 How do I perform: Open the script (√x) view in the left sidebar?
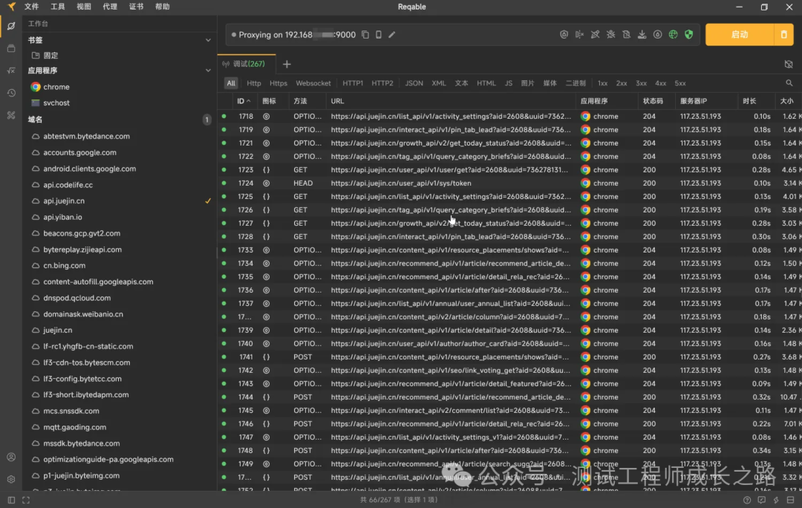coord(11,71)
